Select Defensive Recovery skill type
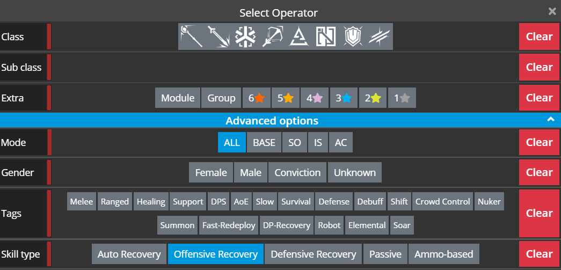 [x=314, y=254]
